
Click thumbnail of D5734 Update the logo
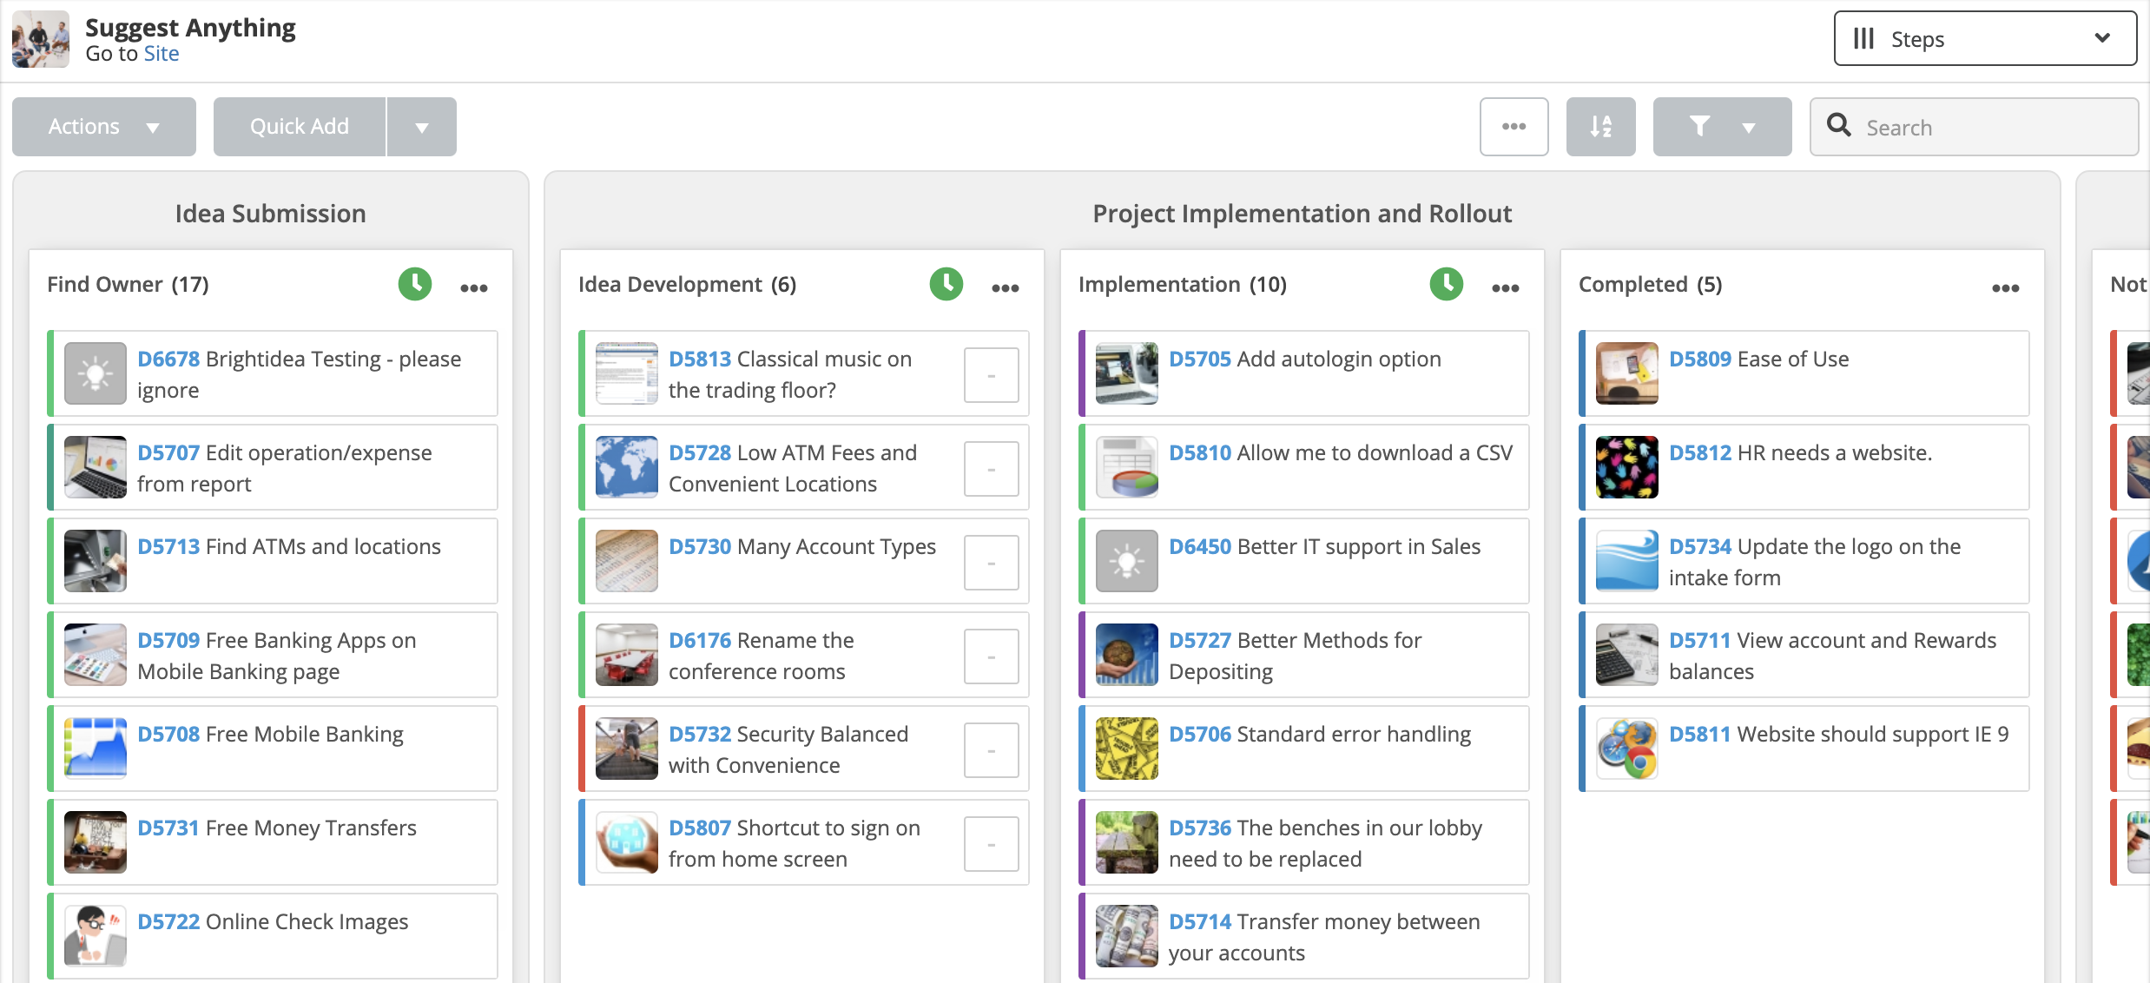[x=1627, y=561]
